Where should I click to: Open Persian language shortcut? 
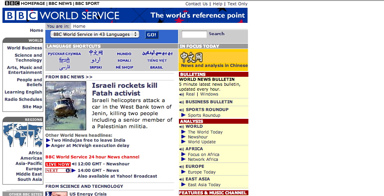[65, 67]
